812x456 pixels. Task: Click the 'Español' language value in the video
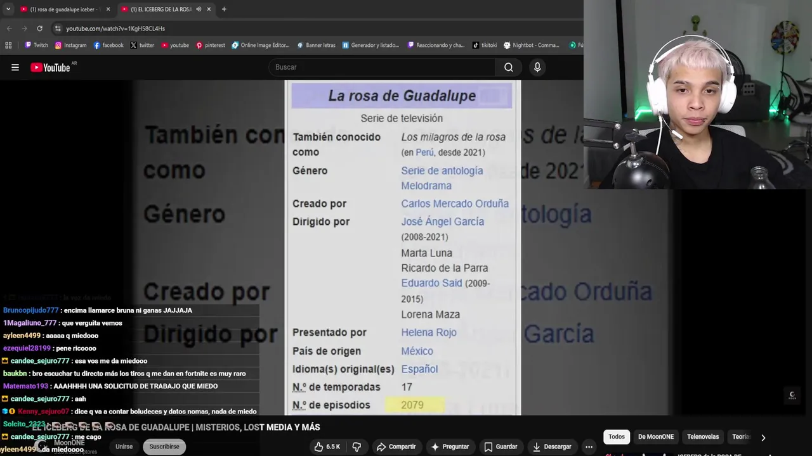click(x=419, y=369)
